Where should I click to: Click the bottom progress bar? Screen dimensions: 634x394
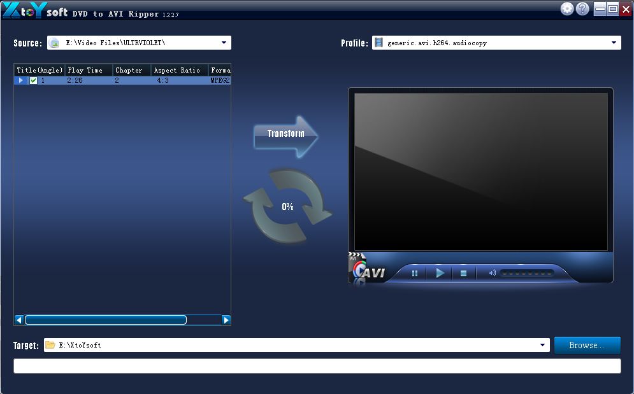point(317,366)
